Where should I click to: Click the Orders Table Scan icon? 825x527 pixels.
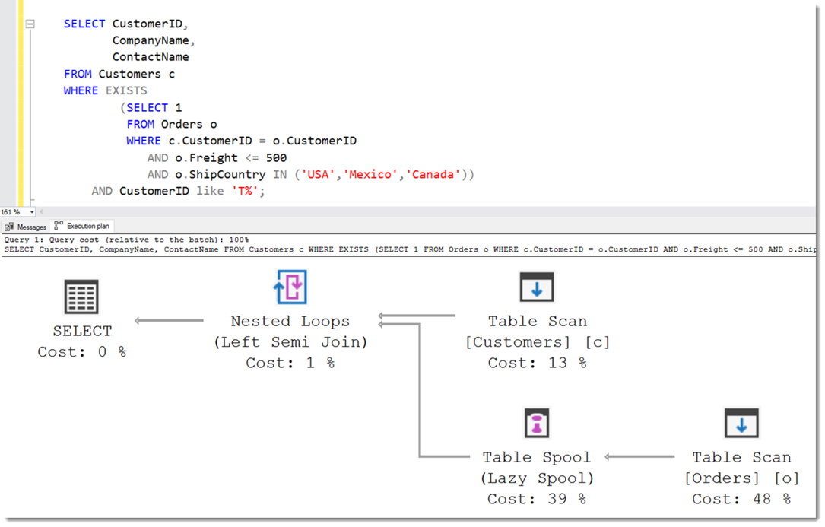741,424
